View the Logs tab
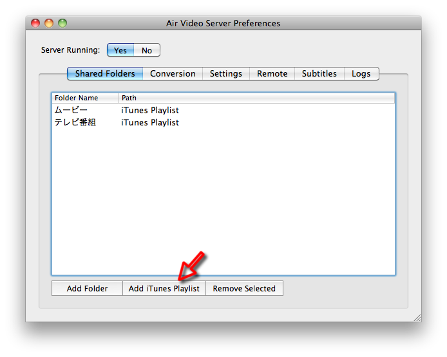This screenshot has height=357, width=447. (361, 74)
